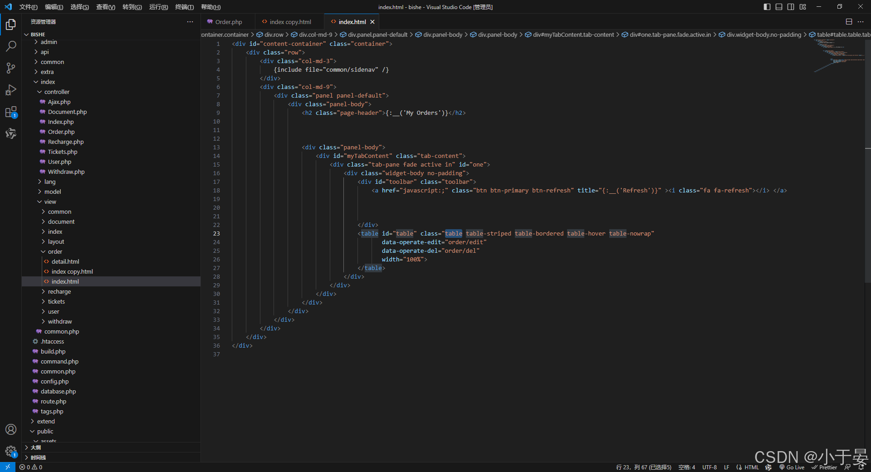
Task: Change the HTML language mode
Action: (751, 467)
